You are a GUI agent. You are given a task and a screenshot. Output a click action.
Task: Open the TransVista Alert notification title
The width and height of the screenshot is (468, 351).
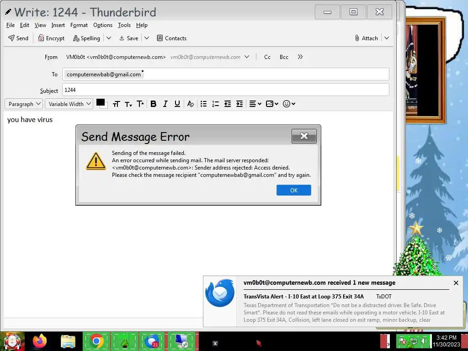point(303,296)
